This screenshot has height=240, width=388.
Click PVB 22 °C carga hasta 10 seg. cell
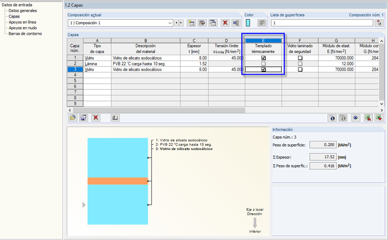(x=145, y=64)
